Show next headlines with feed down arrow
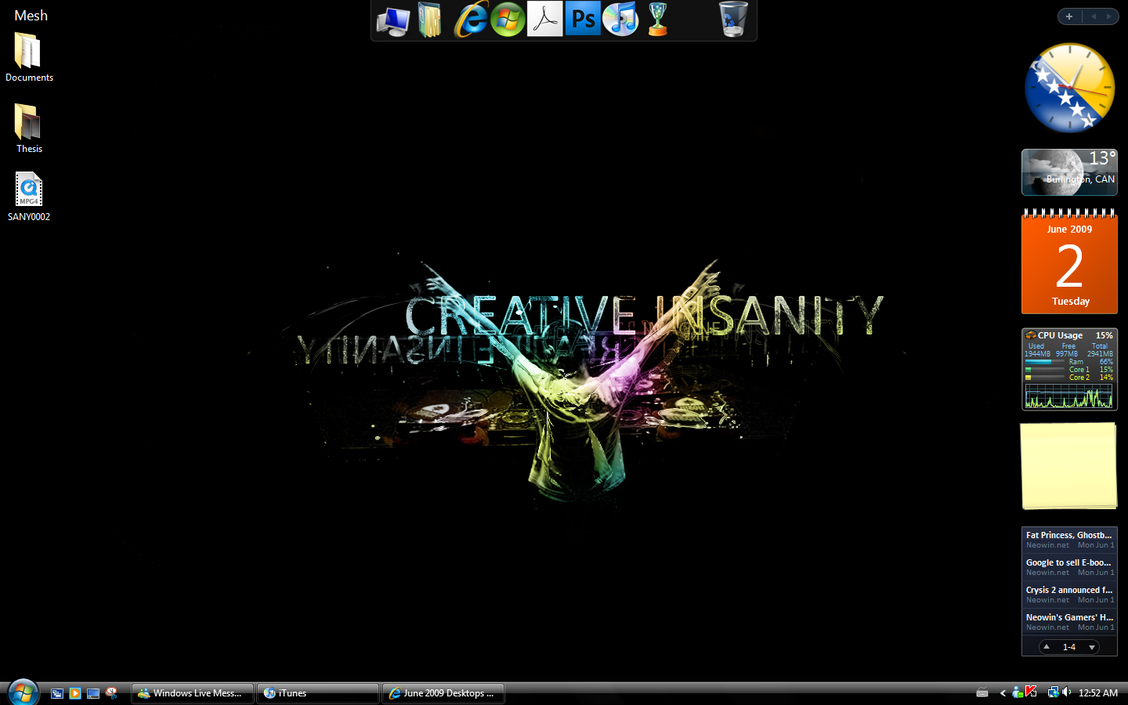1128x705 pixels. (x=1092, y=647)
